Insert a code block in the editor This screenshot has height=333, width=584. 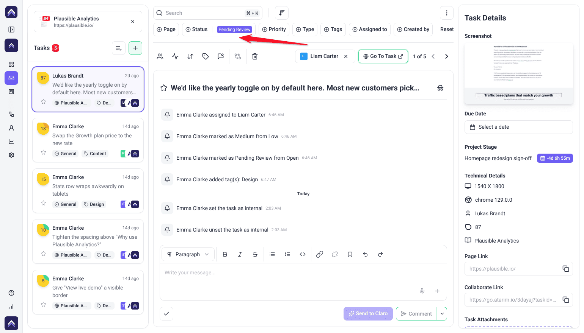click(303, 254)
